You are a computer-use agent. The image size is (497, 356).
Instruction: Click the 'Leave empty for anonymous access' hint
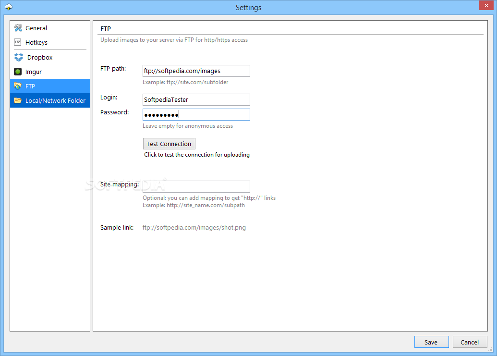coord(188,126)
